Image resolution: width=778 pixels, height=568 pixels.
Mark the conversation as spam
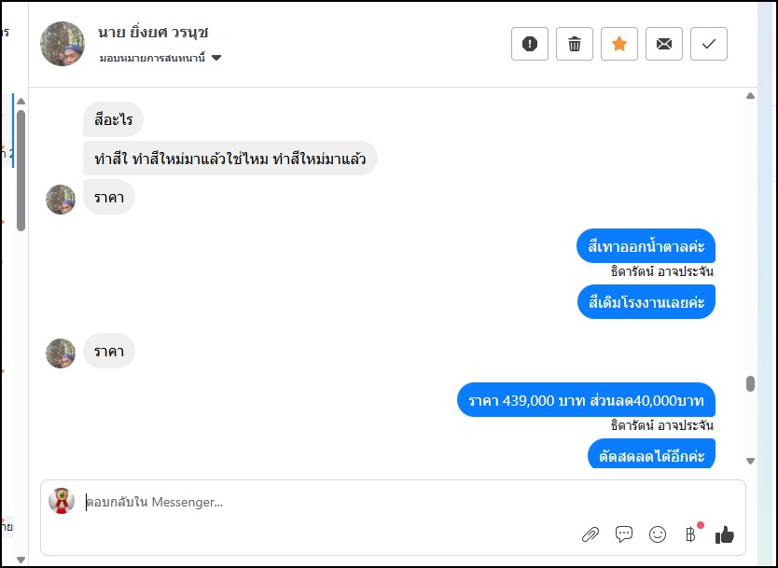coord(530,44)
